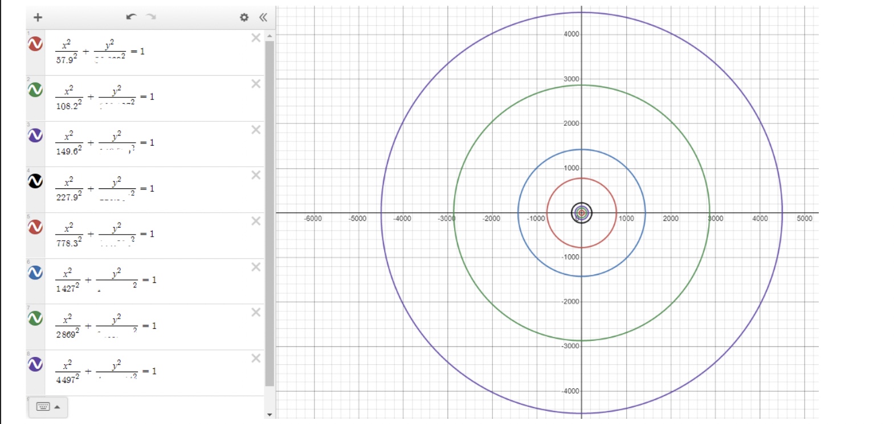
Task: Delete the 57.9 ellipse expression
Action: [256, 38]
